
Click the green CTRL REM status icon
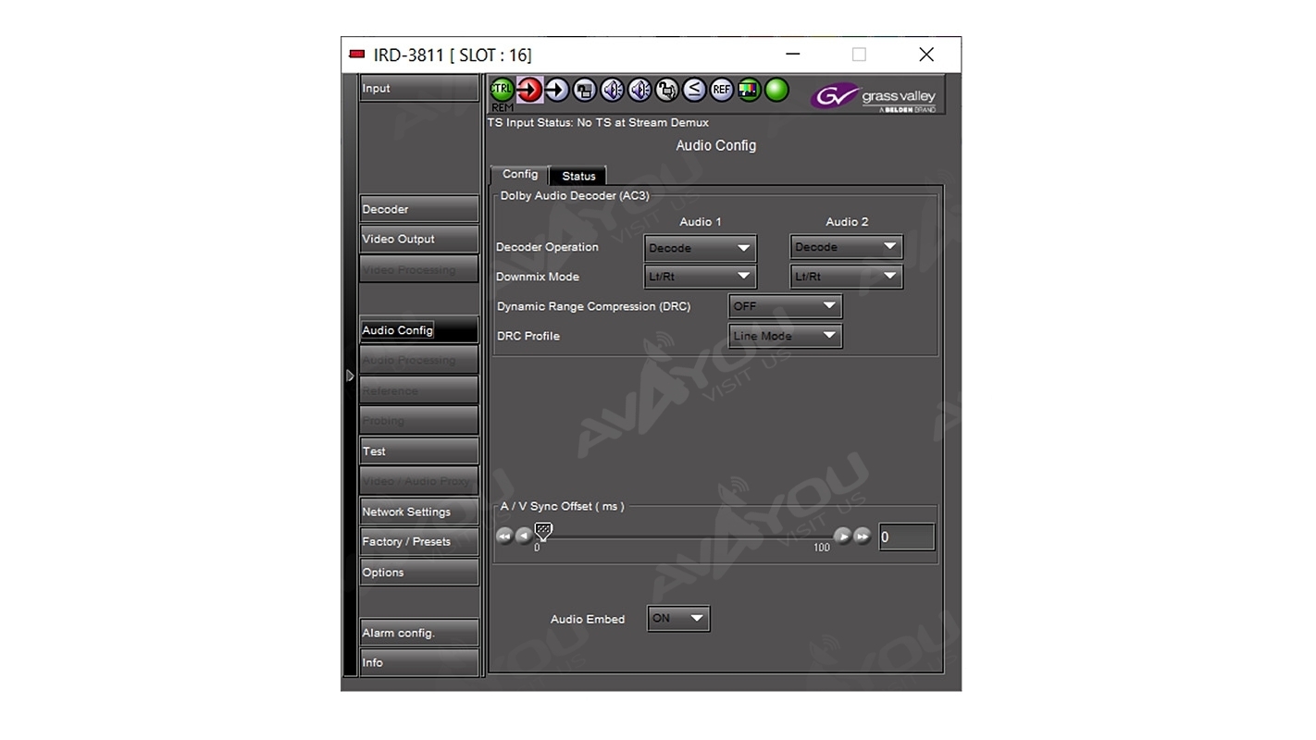tap(502, 90)
